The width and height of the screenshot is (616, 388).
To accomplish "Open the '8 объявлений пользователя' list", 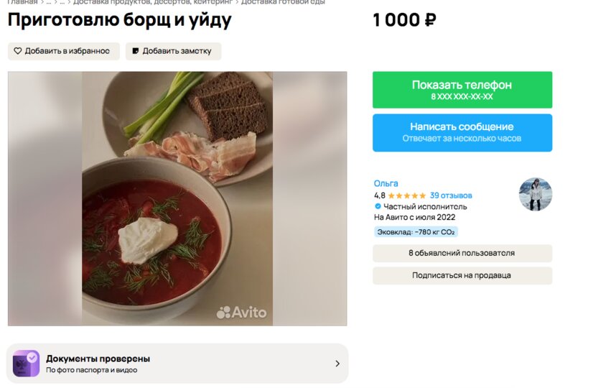I will click(462, 253).
